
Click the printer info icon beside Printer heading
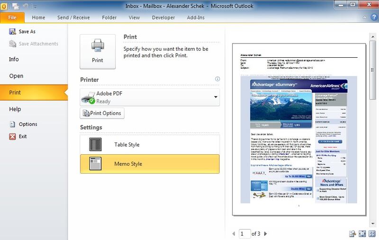pos(217,80)
